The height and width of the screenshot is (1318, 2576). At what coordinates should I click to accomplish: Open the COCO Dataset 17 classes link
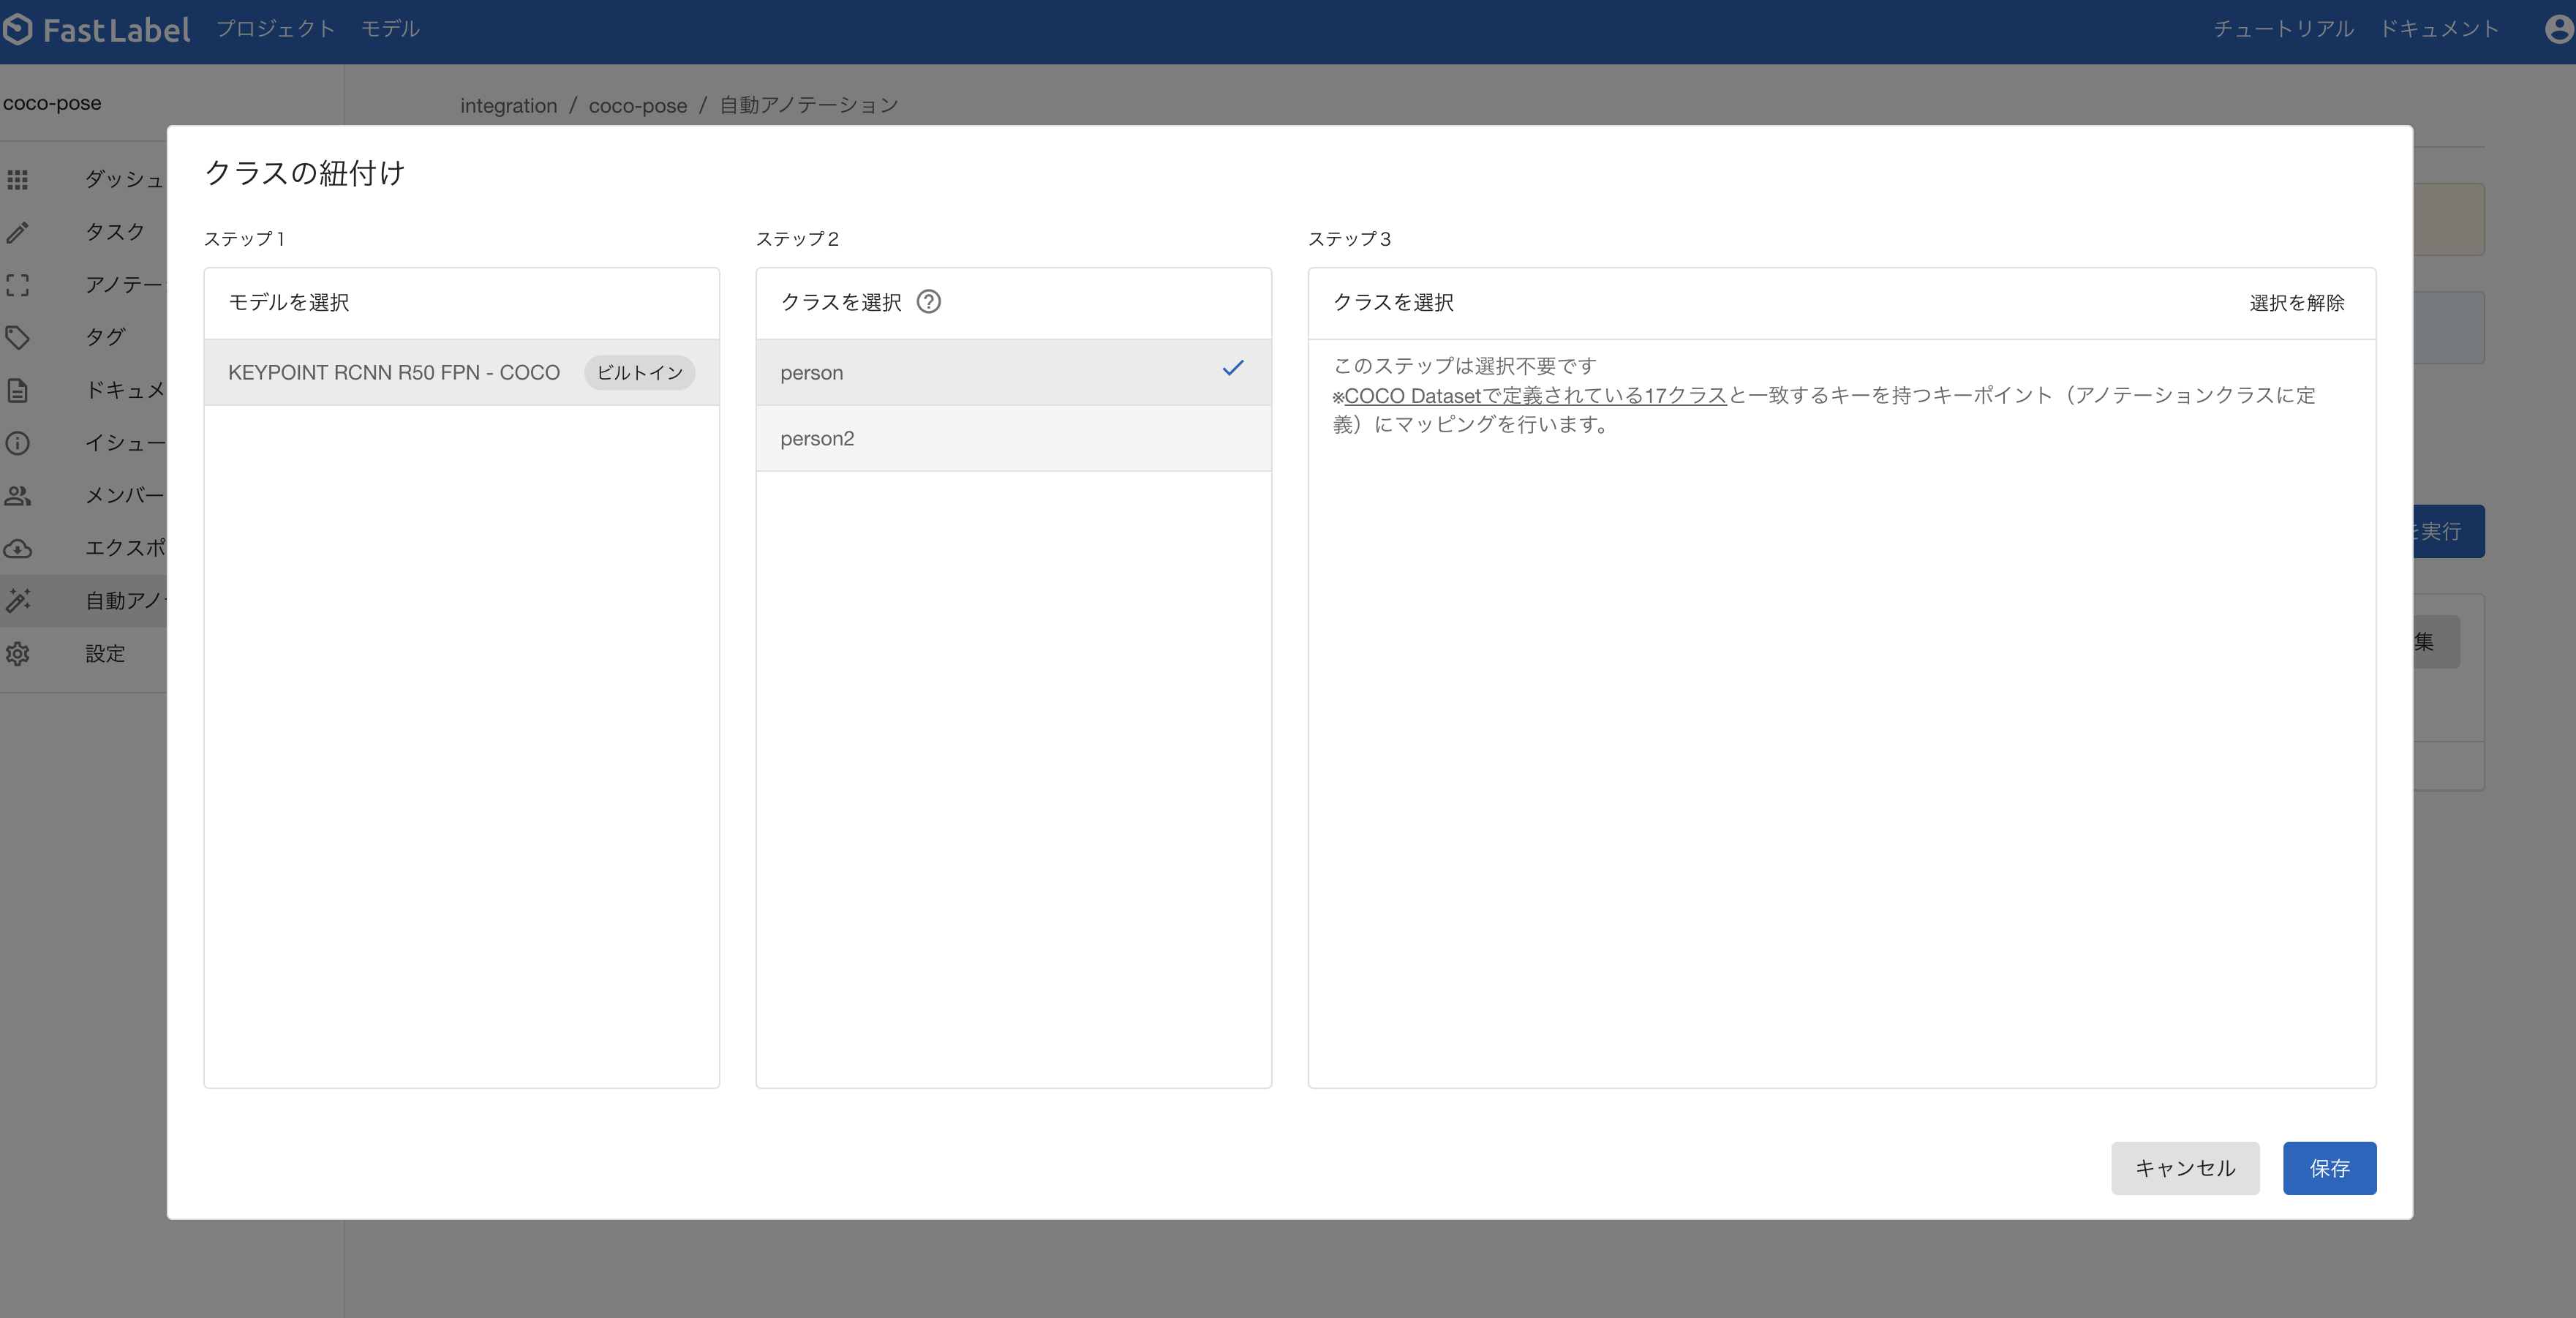(x=1534, y=396)
